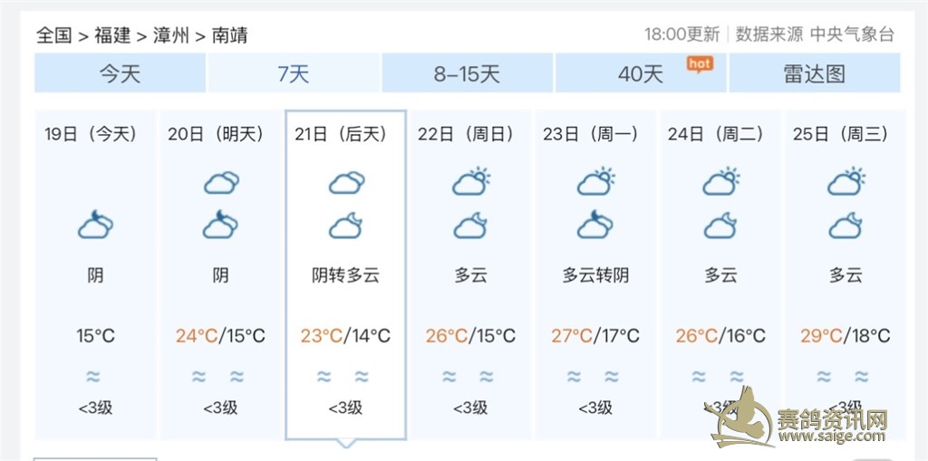928x461 pixels.
Task: Click the wind wave icon under 19日
Action: [x=92, y=377]
